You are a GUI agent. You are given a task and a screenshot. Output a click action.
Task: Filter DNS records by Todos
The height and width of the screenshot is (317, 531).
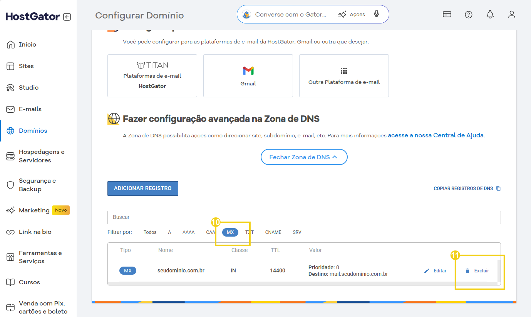click(150, 232)
